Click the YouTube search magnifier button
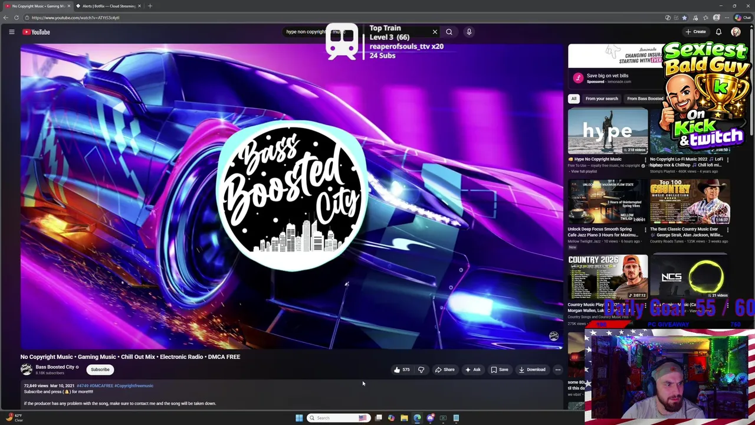Viewport: 755px width, 425px height. coord(449,32)
